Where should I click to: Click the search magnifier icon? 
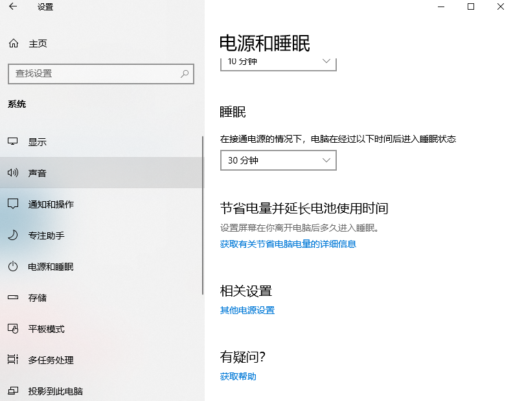coord(185,74)
